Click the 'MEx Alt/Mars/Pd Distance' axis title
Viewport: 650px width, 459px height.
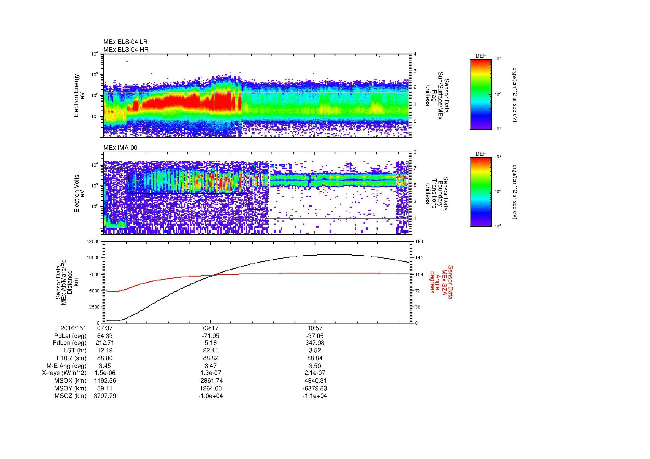(x=66, y=282)
